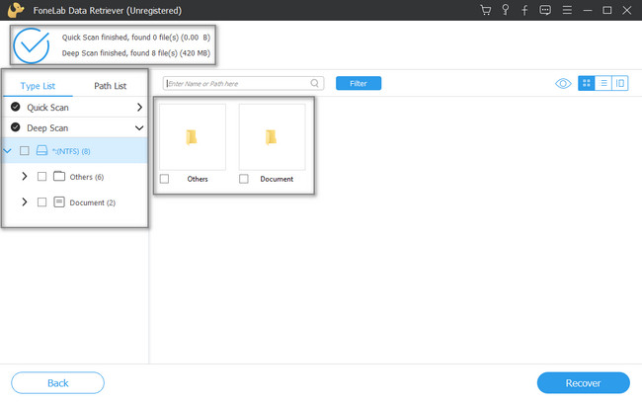Click the NTFS drive icon
The height and width of the screenshot is (402, 642).
[41, 151]
